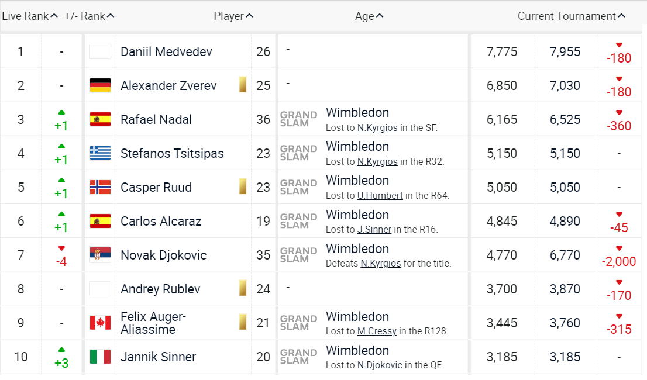The width and height of the screenshot is (647, 380).
Task: Click the Italian flag next to Jannik Sinner
Action: (100, 355)
